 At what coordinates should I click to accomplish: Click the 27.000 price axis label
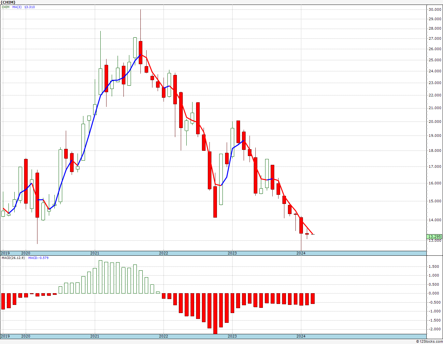point(435,38)
